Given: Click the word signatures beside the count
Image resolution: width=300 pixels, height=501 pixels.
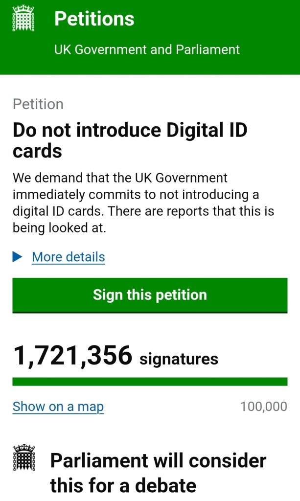Looking at the screenshot, I should [179, 359].
